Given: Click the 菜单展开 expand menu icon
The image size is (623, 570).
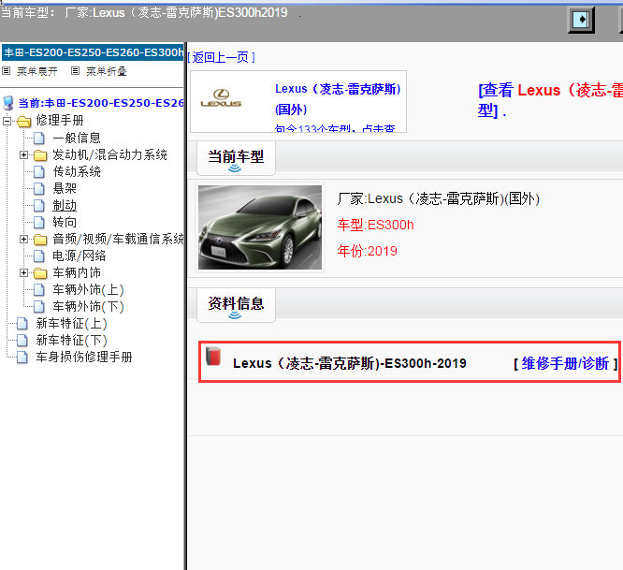Looking at the screenshot, I should (x=6, y=71).
